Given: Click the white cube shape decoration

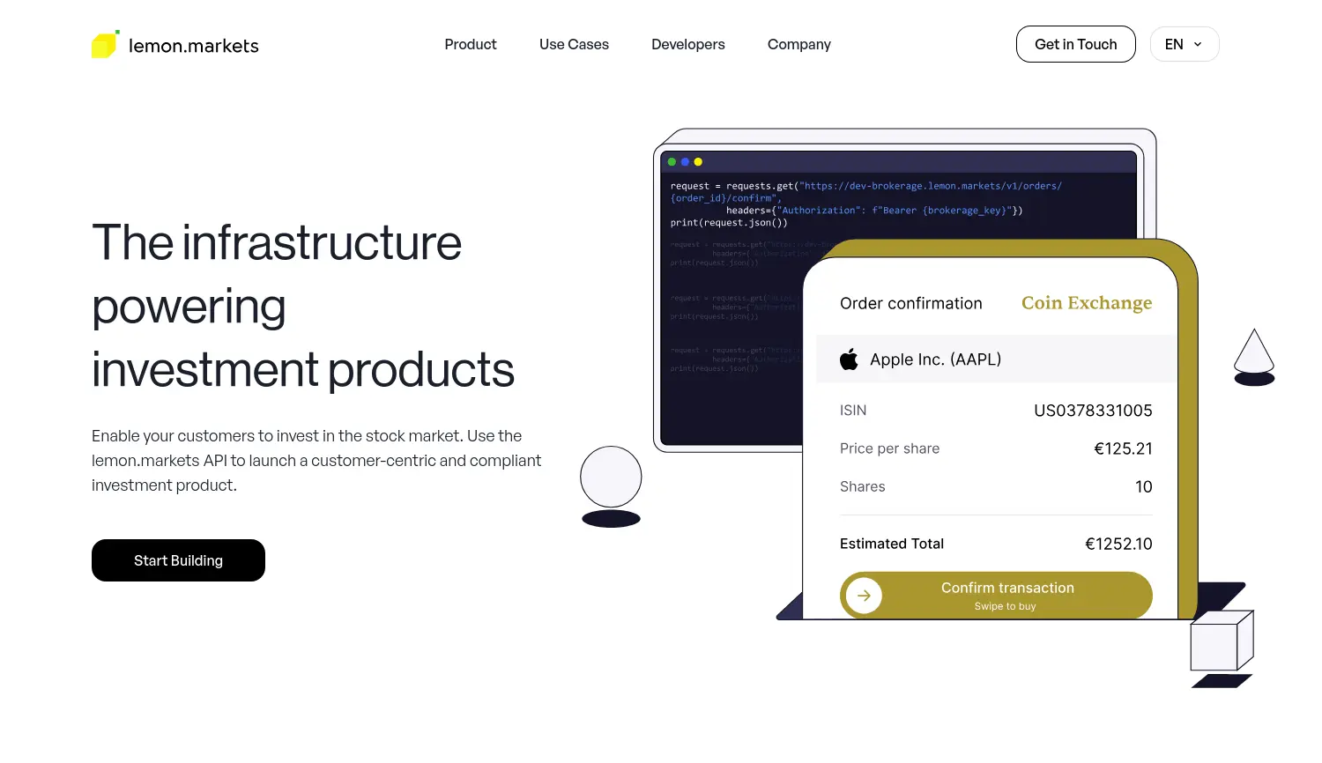Looking at the screenshot, I should click(x=1221, y=641).
